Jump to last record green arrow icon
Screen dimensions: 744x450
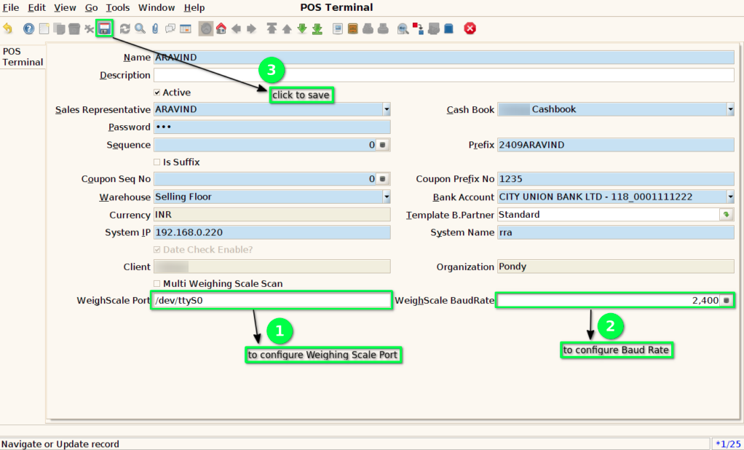pyautogui.click(x=317, y=28)
